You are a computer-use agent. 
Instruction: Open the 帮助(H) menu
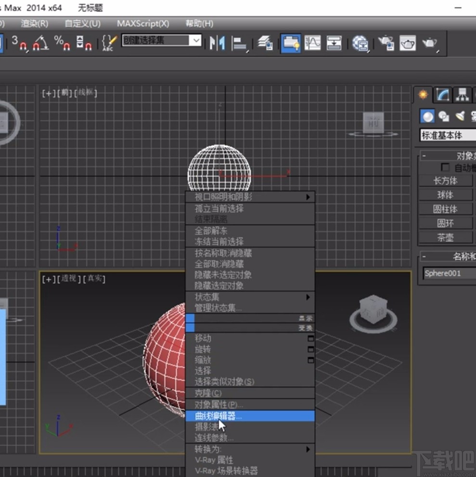coord(199,24)
